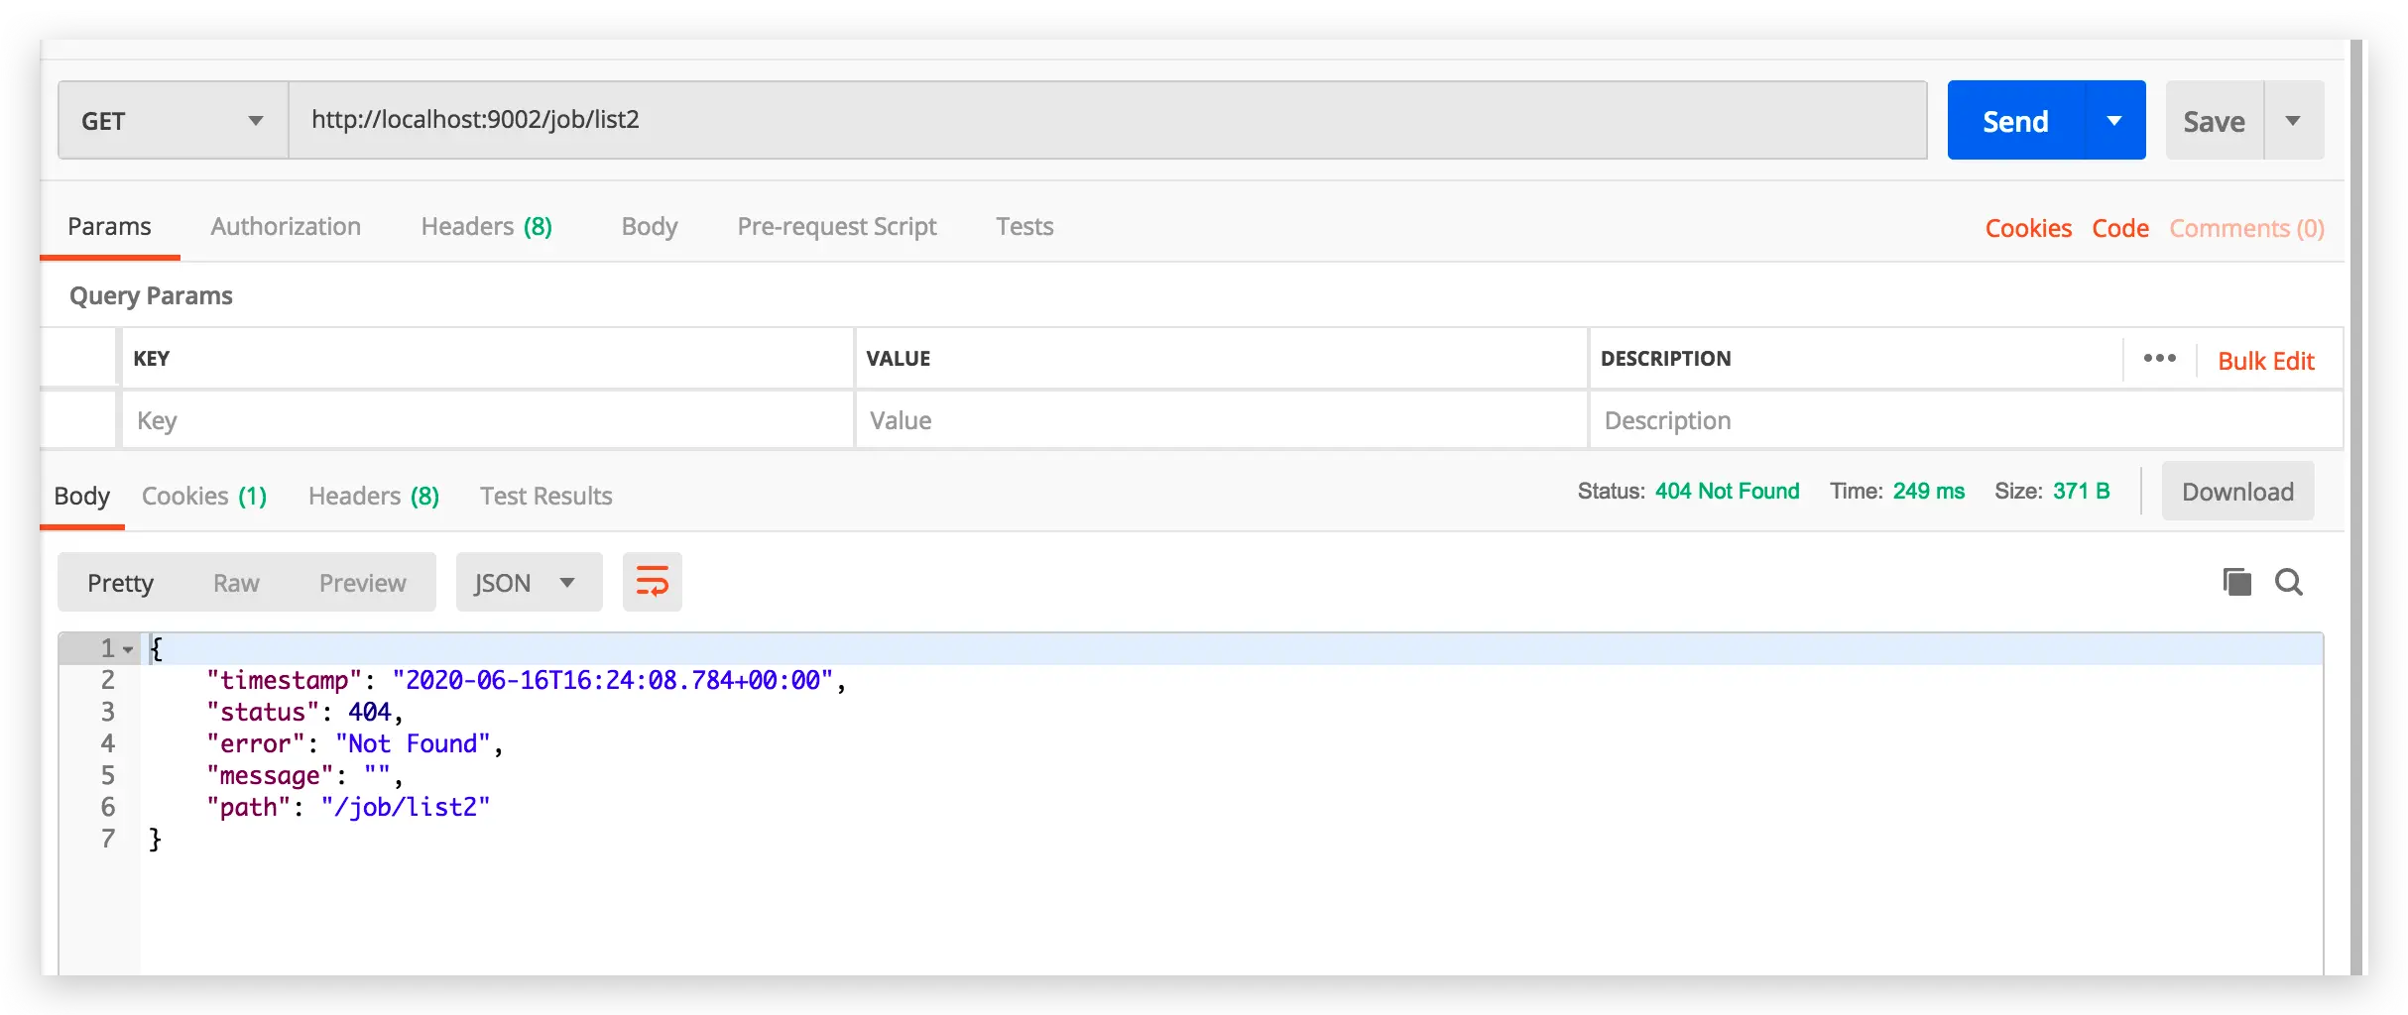
Task: Open the Authorization tab
Action: click(286, 226)
